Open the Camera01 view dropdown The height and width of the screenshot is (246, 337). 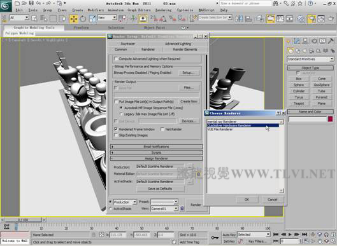[164, 208]
